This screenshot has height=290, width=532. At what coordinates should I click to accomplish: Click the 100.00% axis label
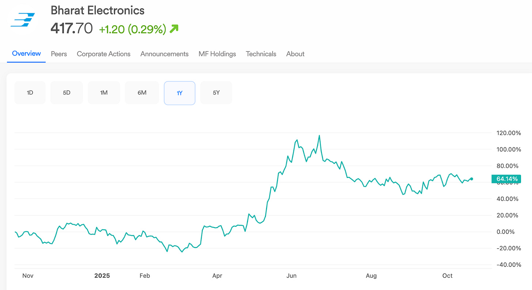(509, 149)
